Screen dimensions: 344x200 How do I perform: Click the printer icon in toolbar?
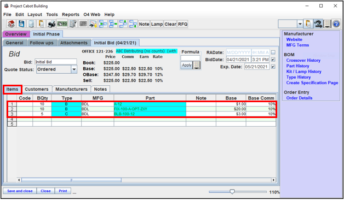coord(51,23)
